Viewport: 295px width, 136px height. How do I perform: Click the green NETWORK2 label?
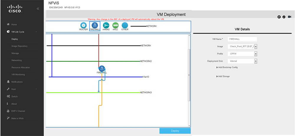(146, 61)
